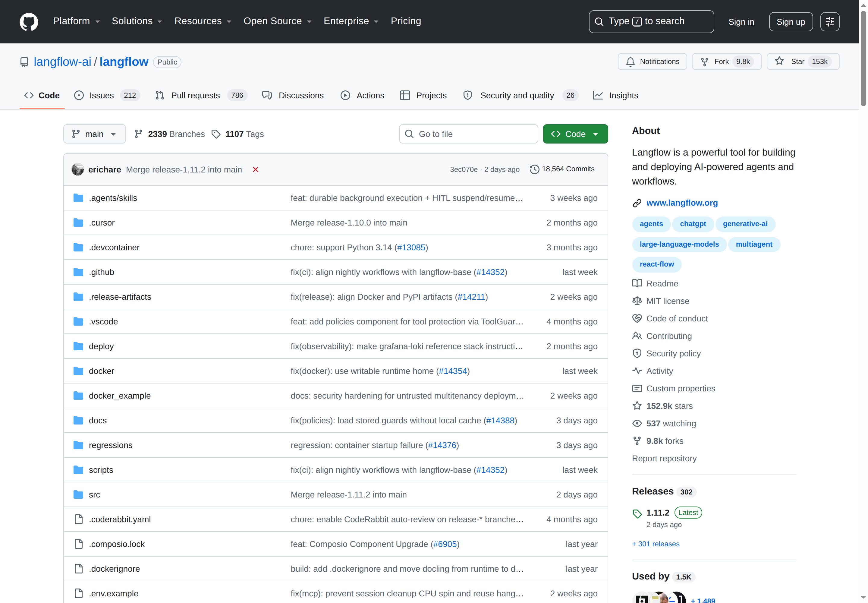Image resolution: width=868 pixels, height=603 pixels.
Task: Click the Contributing people icon
Action: (637, 336)
